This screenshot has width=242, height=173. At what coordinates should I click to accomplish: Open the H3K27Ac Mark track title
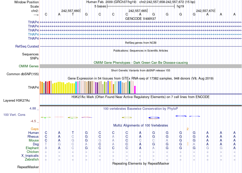[x=141, y=97]
